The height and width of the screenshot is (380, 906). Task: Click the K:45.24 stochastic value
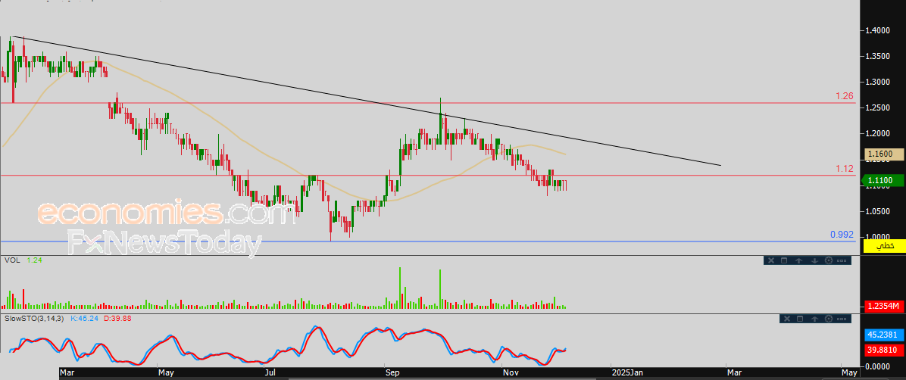83,318
